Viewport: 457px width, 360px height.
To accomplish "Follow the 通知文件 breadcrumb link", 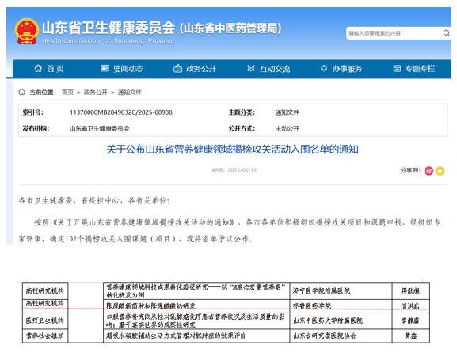I will 130,93.
